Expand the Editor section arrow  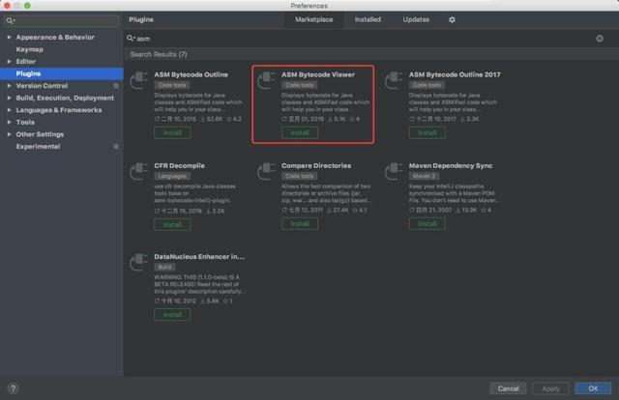point(9,62)
